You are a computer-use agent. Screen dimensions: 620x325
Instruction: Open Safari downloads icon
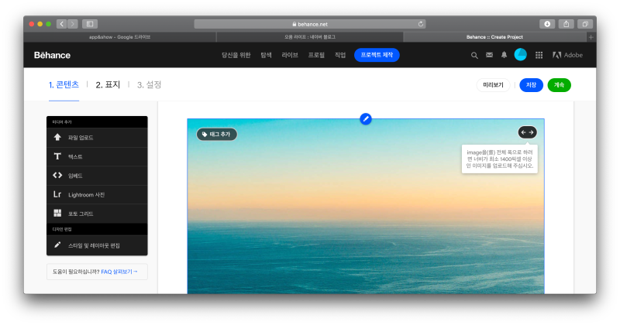pos(547,24)
